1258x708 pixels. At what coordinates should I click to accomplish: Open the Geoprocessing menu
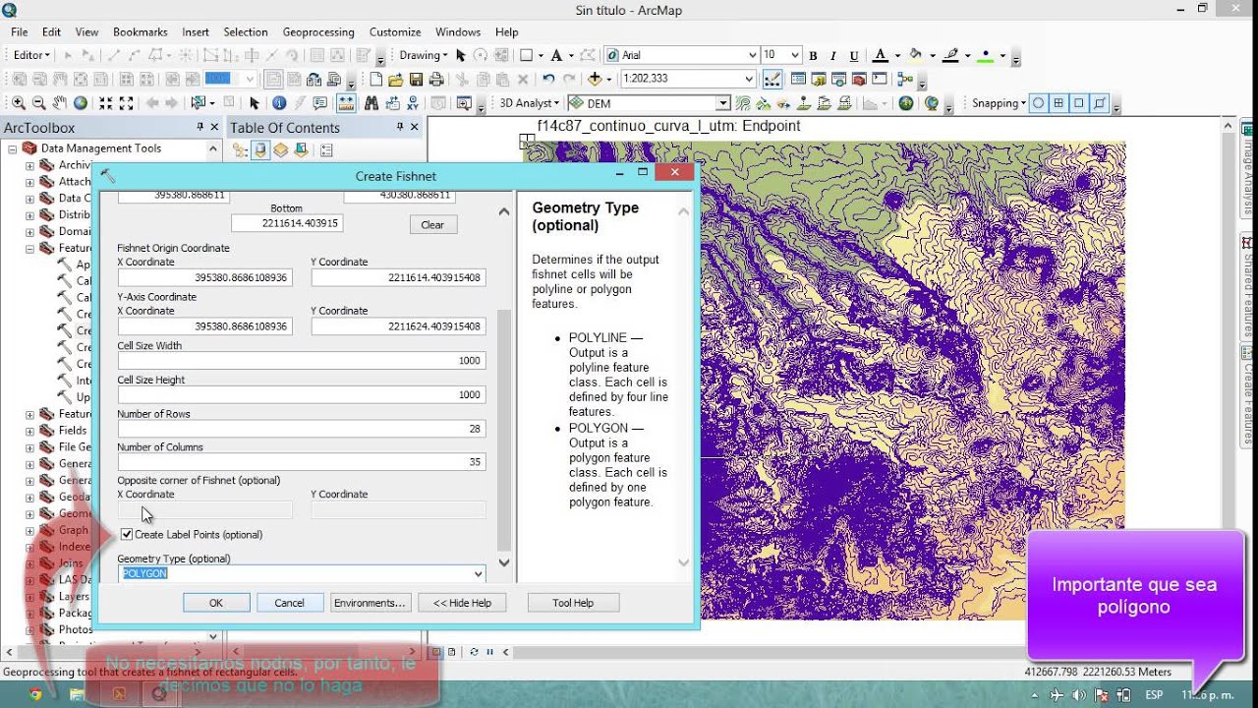click(317, 32)
